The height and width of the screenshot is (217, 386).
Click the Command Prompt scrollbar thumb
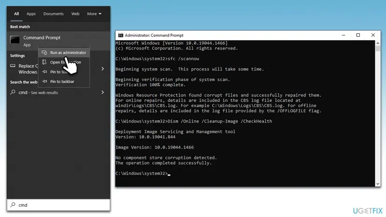click(x=378, y=48)
